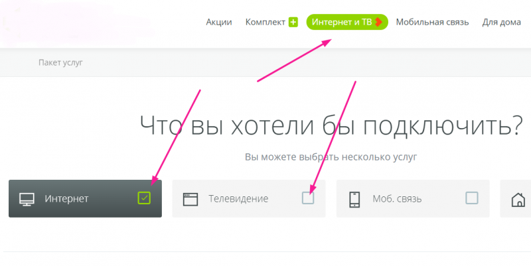Screen dimensions: 531x266
Task: Select the Интернет service label
Action: coord(66,198)
